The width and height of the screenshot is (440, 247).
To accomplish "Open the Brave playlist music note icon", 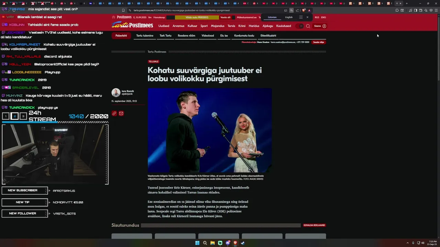I will pyautogui.click(x=410, y=10).
